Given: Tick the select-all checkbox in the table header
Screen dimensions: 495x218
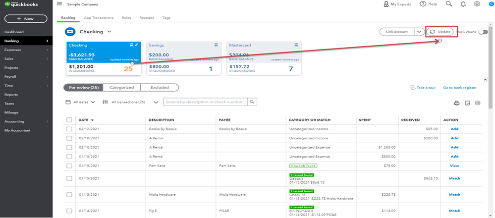Looking at the screenshot, I should pos(69,120).
